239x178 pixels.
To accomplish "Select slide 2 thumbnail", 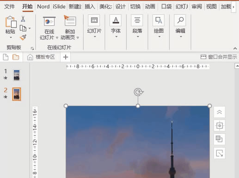I will coord(17,94).
